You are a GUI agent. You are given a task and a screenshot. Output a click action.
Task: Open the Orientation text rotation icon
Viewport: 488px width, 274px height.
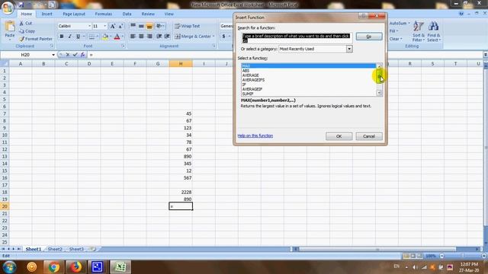point(159,26)
